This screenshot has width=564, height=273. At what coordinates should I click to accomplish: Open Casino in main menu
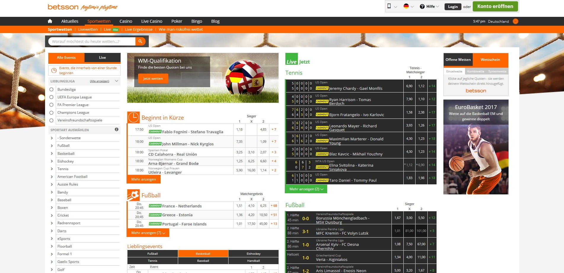pos(126,21)
